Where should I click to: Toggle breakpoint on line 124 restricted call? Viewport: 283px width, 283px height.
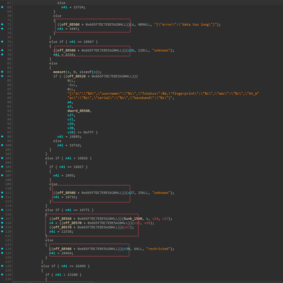[2, 249]
